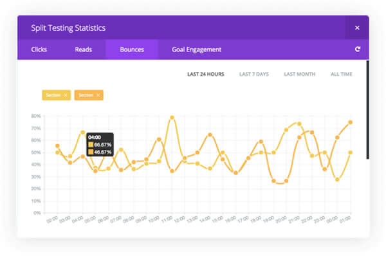Click the 04:00 tooltip header

point(95,138)
